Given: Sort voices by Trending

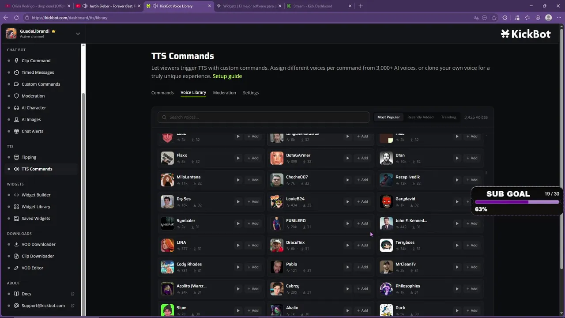Looking at the screenshot, I should click(x=448, y=117).
